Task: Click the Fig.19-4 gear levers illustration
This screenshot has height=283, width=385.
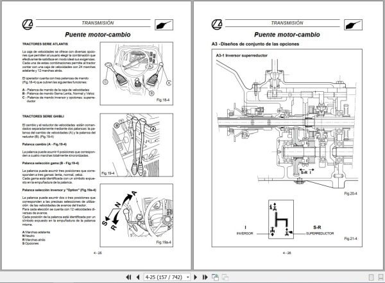Action: 137,145
